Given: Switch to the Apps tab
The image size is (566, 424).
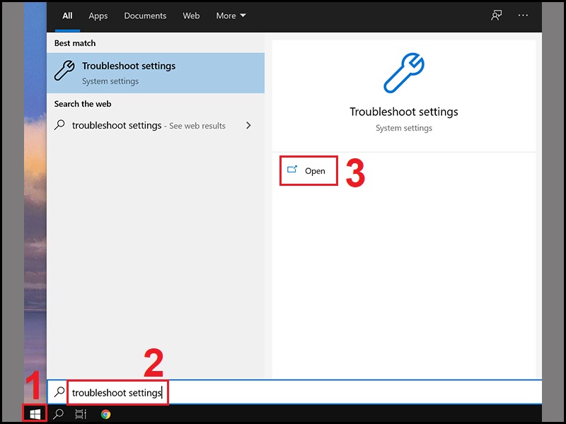Looking at the screenshot, I should coord(98,16).
